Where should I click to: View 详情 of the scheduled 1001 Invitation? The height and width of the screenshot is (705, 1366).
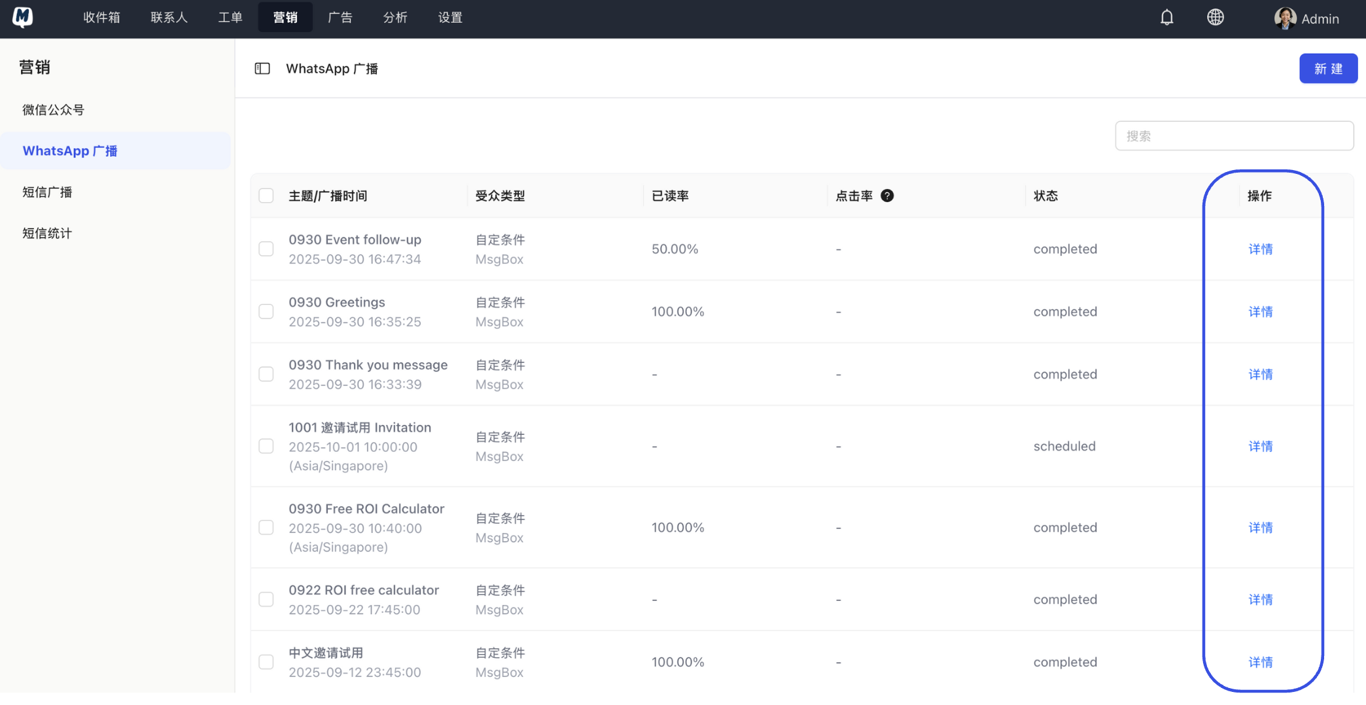tap(1260, 446)
